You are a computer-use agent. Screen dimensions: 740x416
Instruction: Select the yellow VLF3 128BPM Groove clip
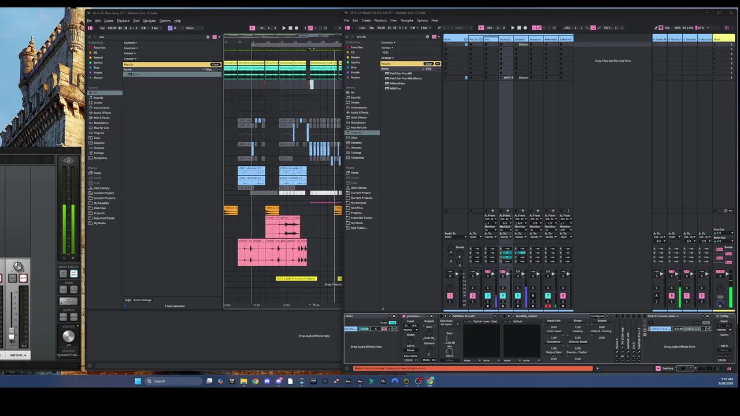(x=296, y=278)
